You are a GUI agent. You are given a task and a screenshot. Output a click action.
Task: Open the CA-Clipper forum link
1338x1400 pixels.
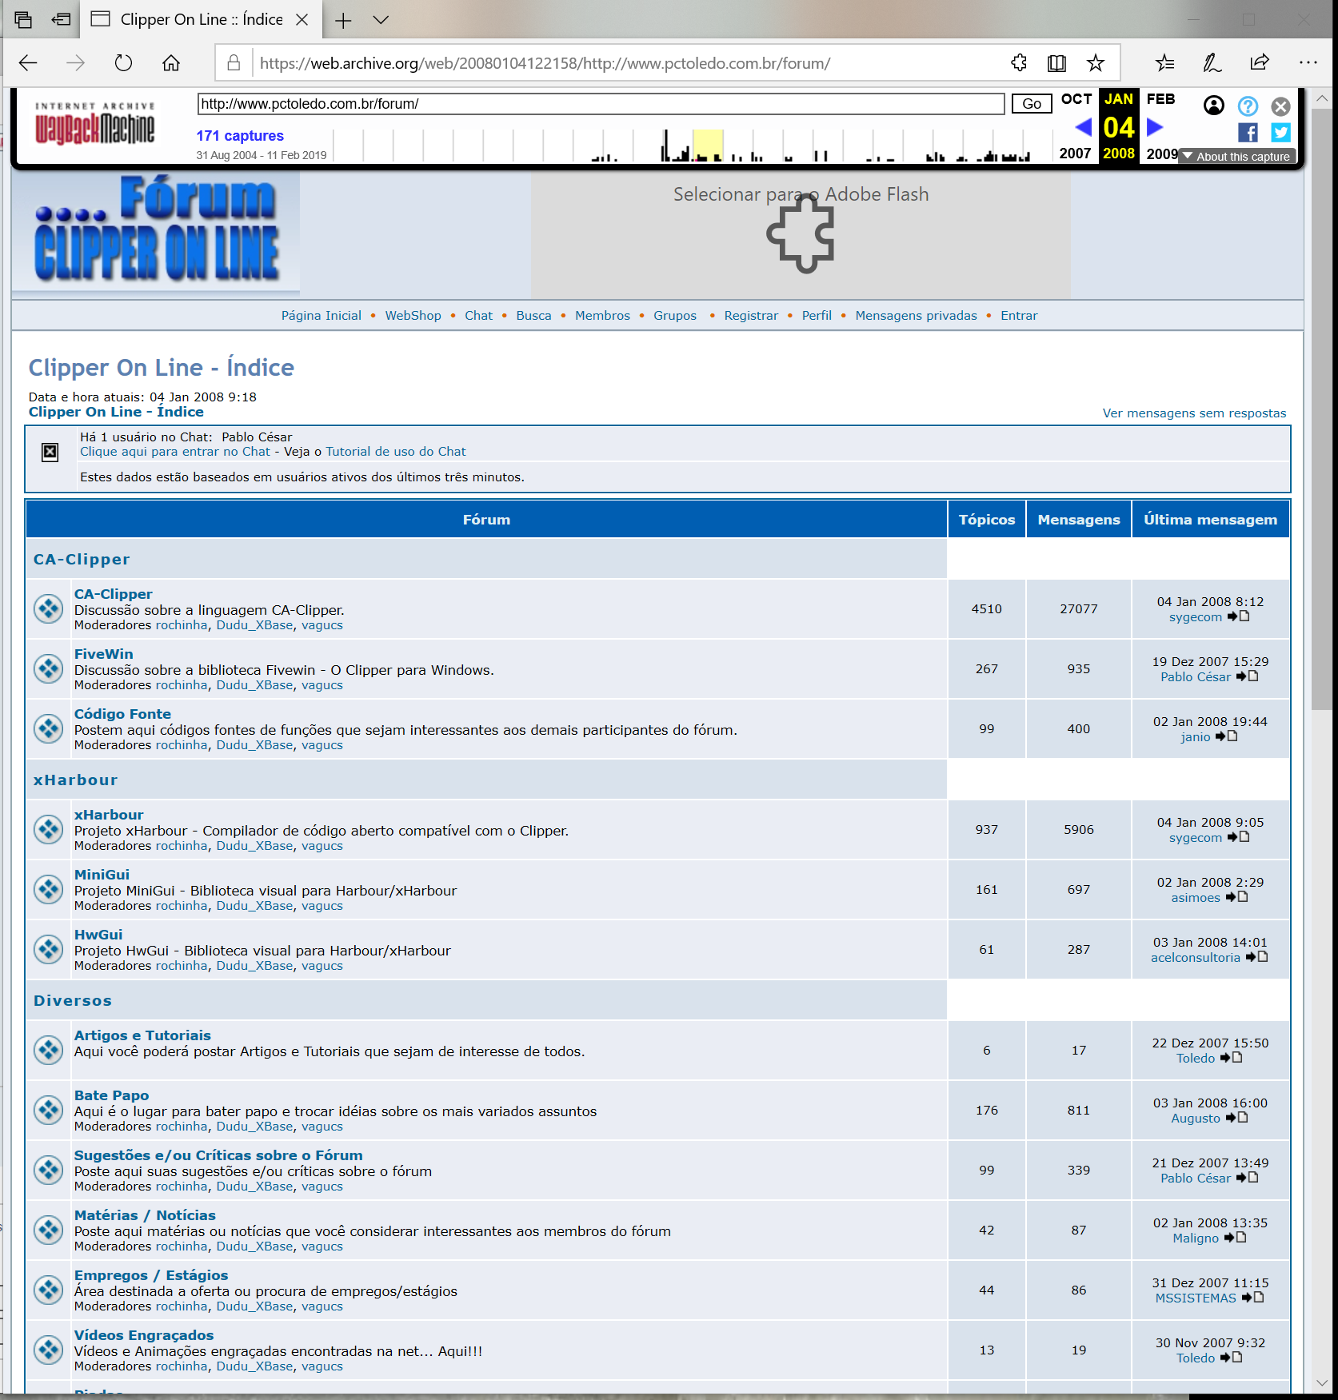click(x=113, y=594)
